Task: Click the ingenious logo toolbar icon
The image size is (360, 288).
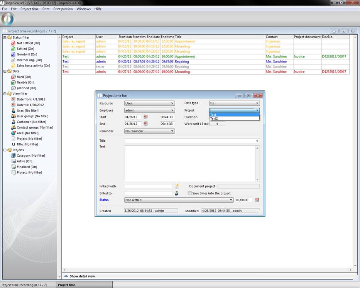Action: point(8,19)
